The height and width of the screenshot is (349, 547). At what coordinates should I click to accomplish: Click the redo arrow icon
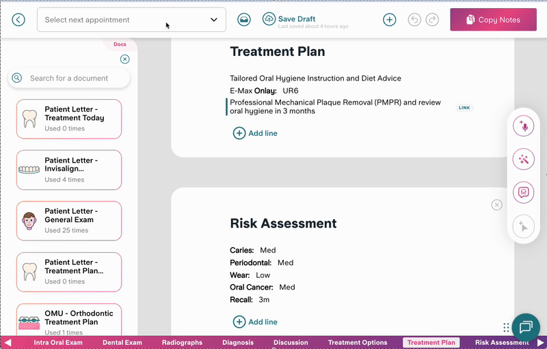click(431, 20)
